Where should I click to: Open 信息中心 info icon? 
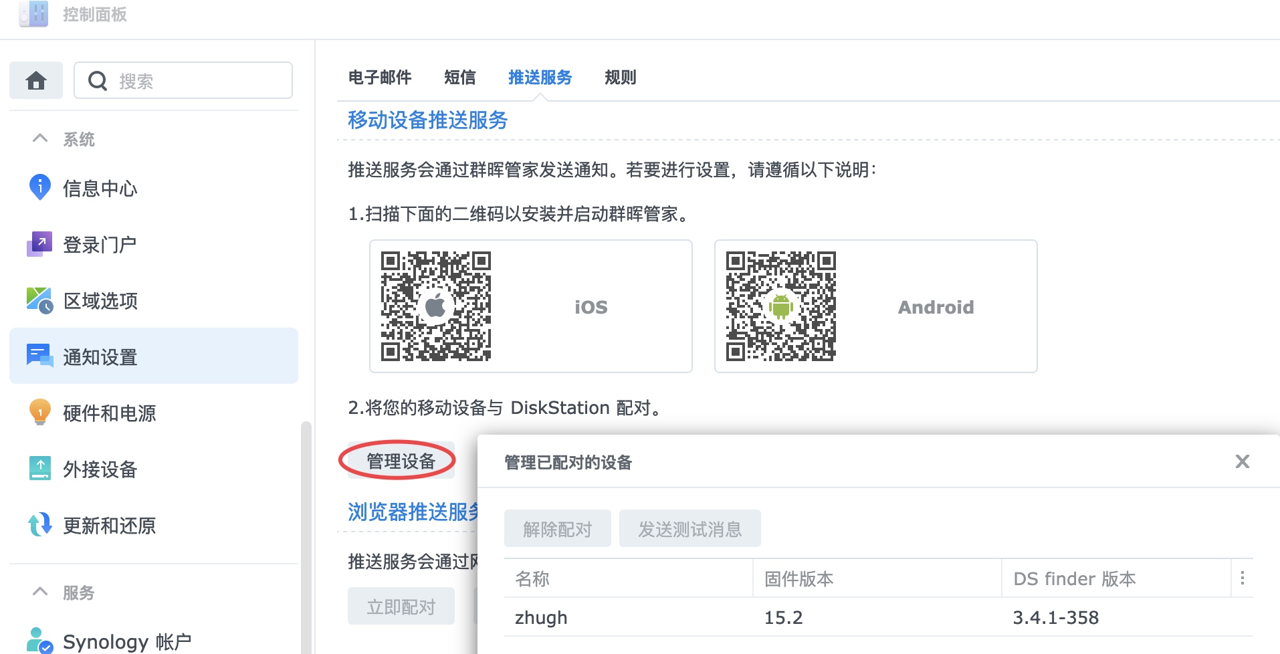[40, 187]
